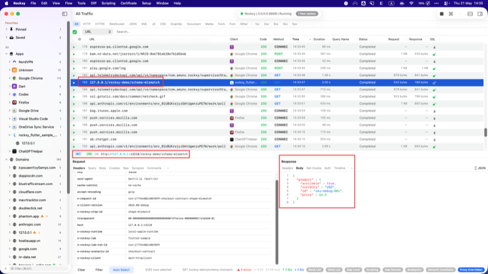Click the Google Chrome app icon in sidebar
The image size is (488, 274).
coord(14,78)
